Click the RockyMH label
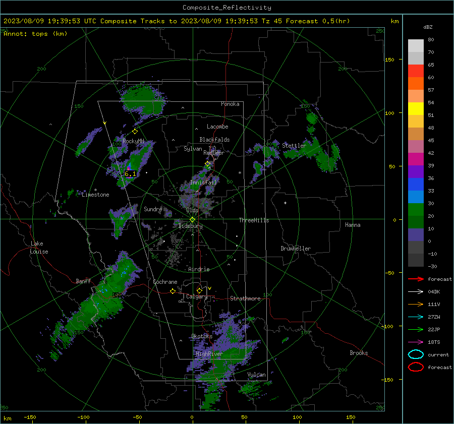Image resolution: width=454 pixels, height=424 pixels. point(133,141)
